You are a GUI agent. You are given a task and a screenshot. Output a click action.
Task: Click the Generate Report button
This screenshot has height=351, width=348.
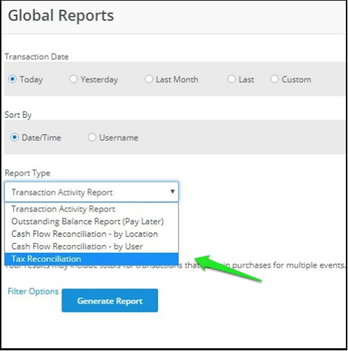pyautogui.click(x=109, y=300)
